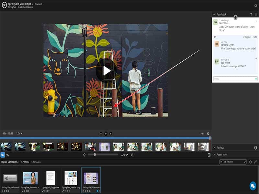Image resolution: width=259 pixels, height=194 pixels.
Task: Click Hide next to 2 Replies
Action: (255, 37)
